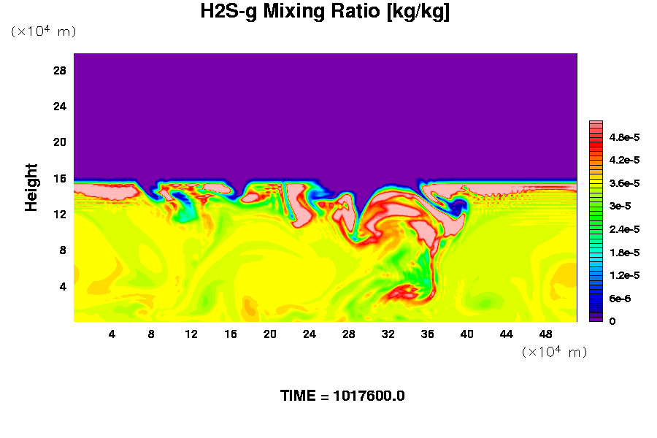Click the 4.8e-5 colorbar label

point(624,137)
